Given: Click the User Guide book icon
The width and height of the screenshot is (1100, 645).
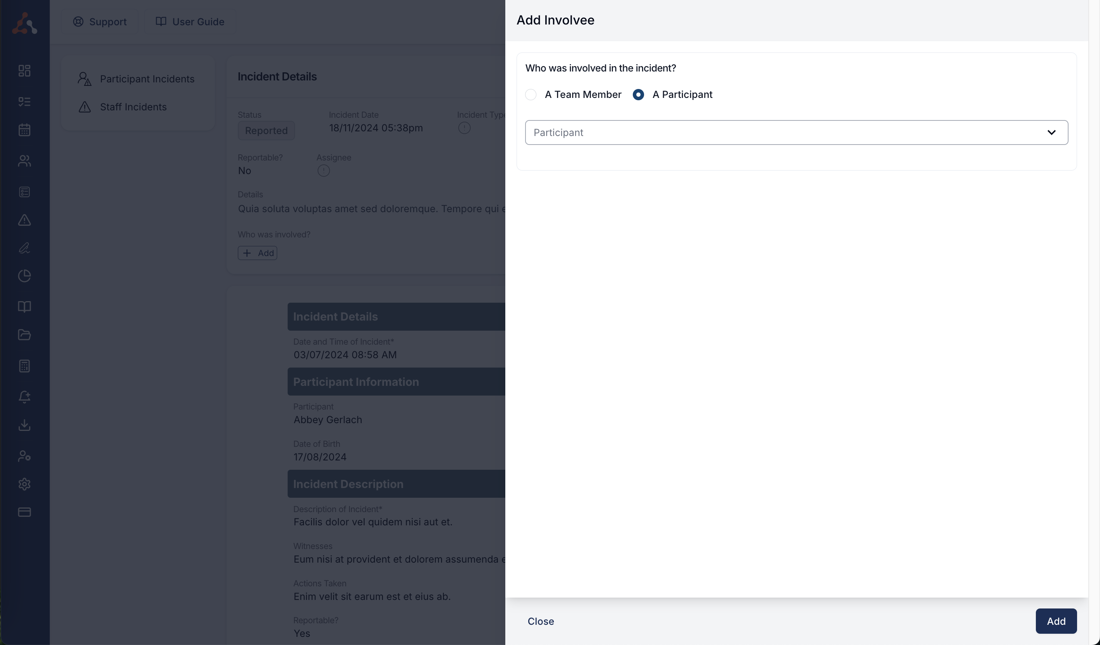Looking at the screenshot, I should coord(161,22).
